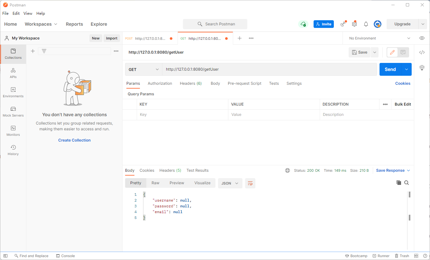Image resolution: width=430 pixels, height=260 pixels.
Task: Open response Headers (5) tab
Action: point(170,170)
